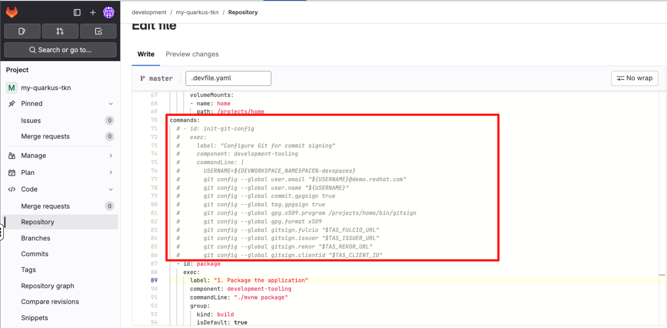Image resolution: width=667 pixels, height=328 pixels.
Task: Open the To-Do List checkmark icon
Action: click(x=98, y=31)
